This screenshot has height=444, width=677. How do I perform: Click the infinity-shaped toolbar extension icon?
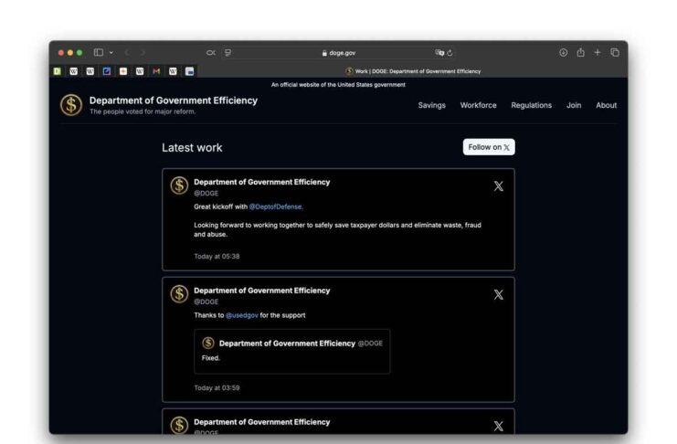[211, 53]
